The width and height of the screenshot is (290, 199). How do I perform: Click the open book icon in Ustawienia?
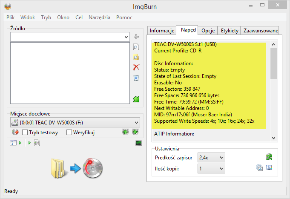tap(269, 168)
